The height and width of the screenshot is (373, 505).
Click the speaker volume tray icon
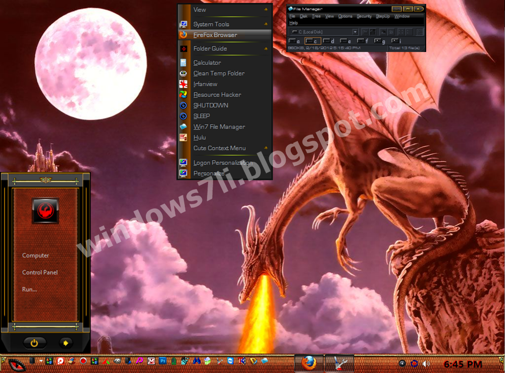tap(426, 364)
